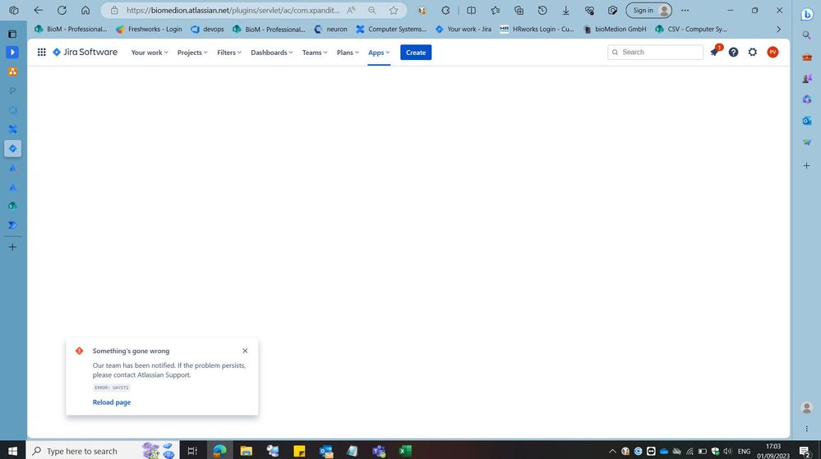Open neuron bookmark
The height and width of the screenshot is (459, 821).
(330, 30)
